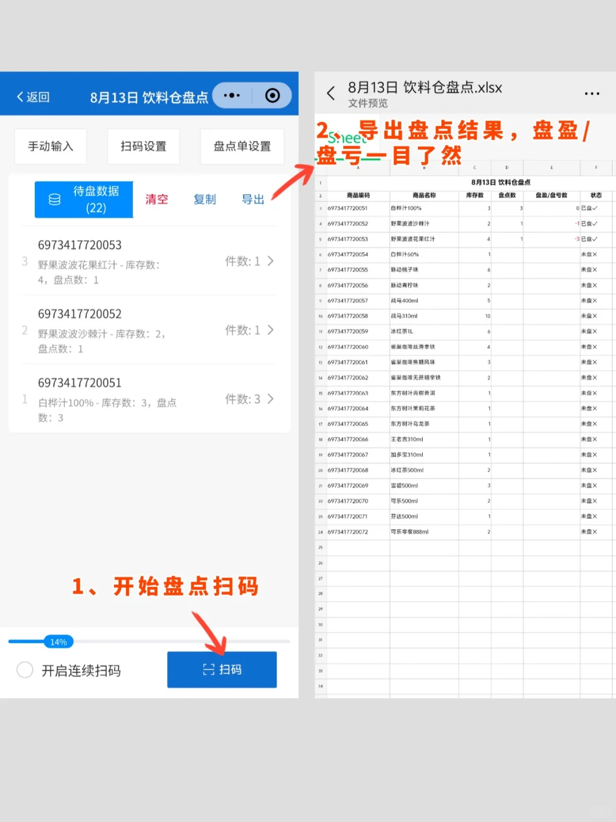616x822 pixels.
Task: Click the database icon beside 待盘数据
Action: [54, 199]
